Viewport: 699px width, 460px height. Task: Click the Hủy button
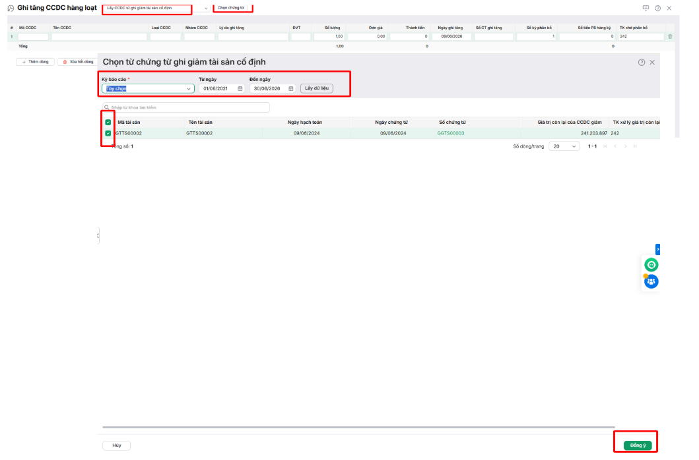click(117, 446)
